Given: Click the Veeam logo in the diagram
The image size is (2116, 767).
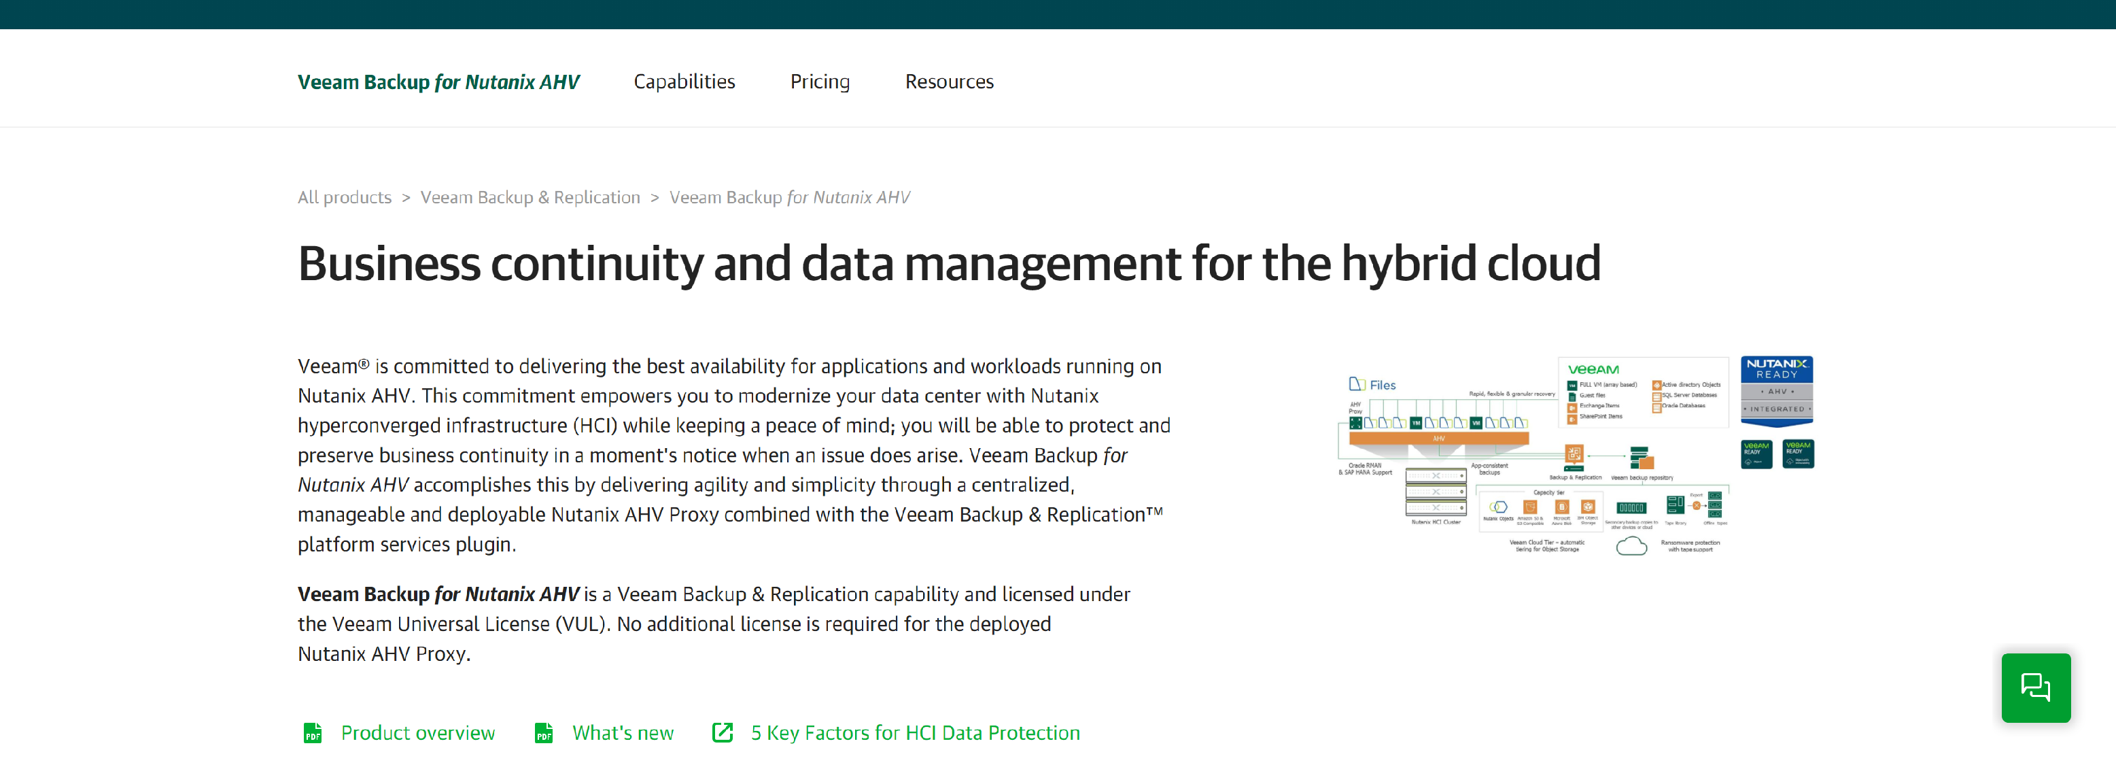Looking at the screenshot, I should pyautogui.click(x=1593, y=370).
